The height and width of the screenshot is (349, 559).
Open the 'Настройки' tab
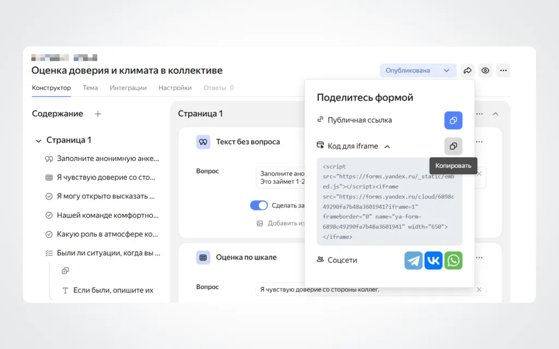[175, 88]
